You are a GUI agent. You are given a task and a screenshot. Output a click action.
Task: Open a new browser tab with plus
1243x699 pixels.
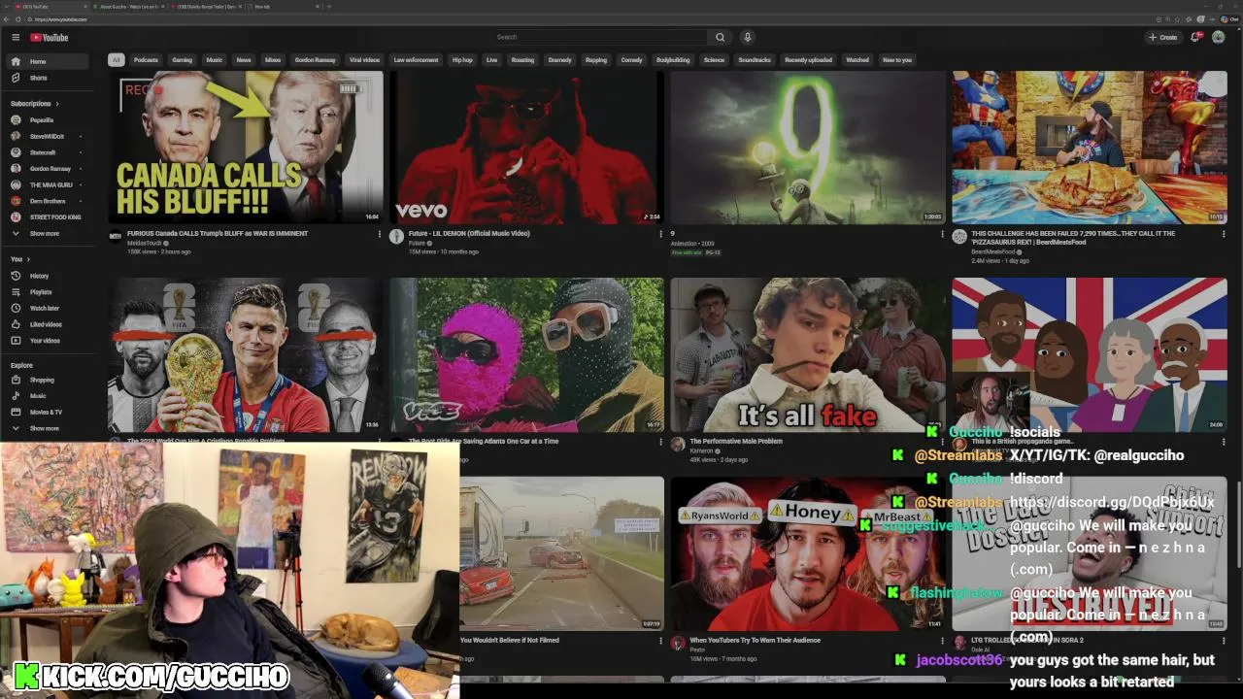click(x=329, y=7)
